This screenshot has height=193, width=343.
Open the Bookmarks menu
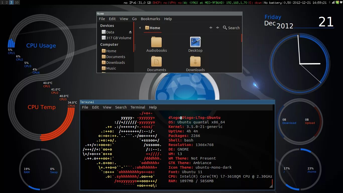(150, 19)
